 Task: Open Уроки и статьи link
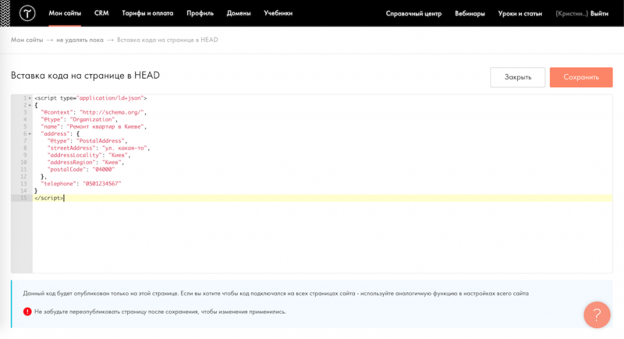pyautogui.click(x=520, y=13)
